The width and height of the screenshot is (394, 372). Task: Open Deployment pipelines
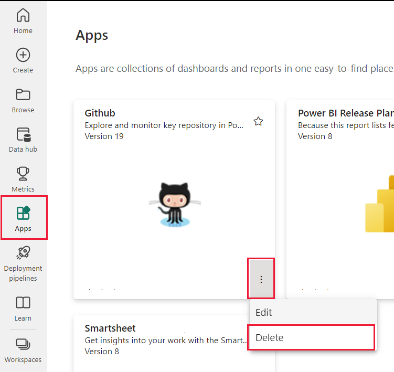pos(23,264)
